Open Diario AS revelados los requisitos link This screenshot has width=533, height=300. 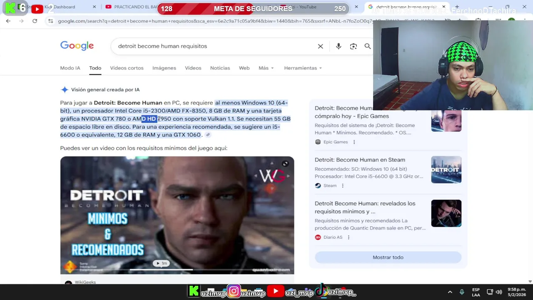pos(365,207)
